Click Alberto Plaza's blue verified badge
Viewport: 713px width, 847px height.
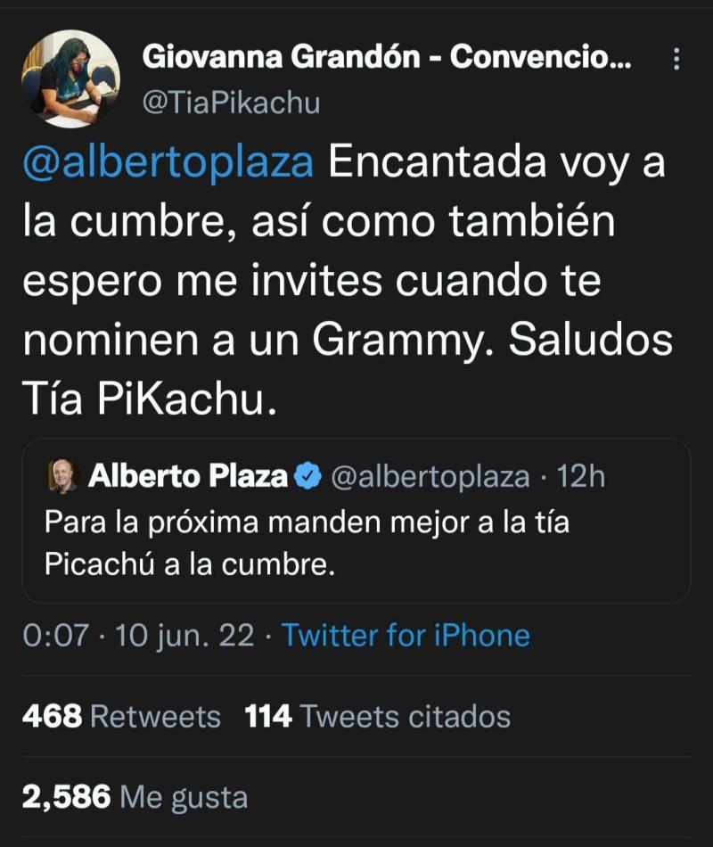point(307,475)
